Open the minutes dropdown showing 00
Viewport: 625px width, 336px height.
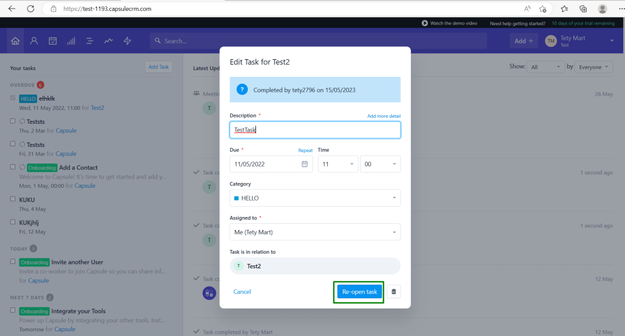[x=380, y=164]
